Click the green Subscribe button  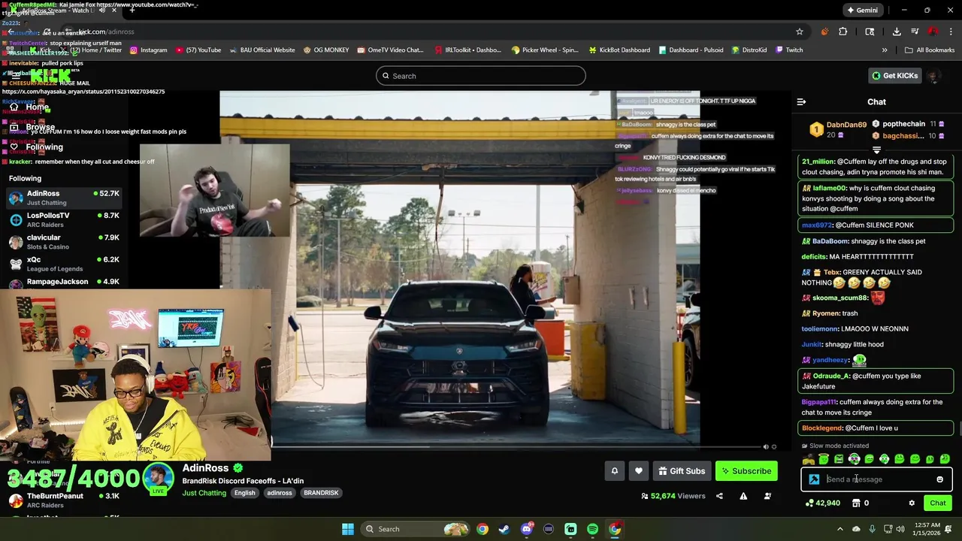coord(746,471)
